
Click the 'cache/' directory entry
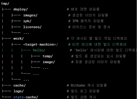click(x=19, y=85)
